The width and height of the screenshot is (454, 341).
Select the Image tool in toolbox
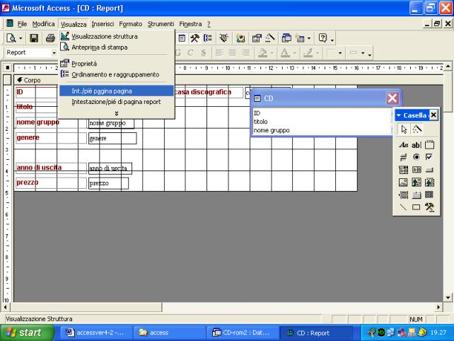(403, 183)
